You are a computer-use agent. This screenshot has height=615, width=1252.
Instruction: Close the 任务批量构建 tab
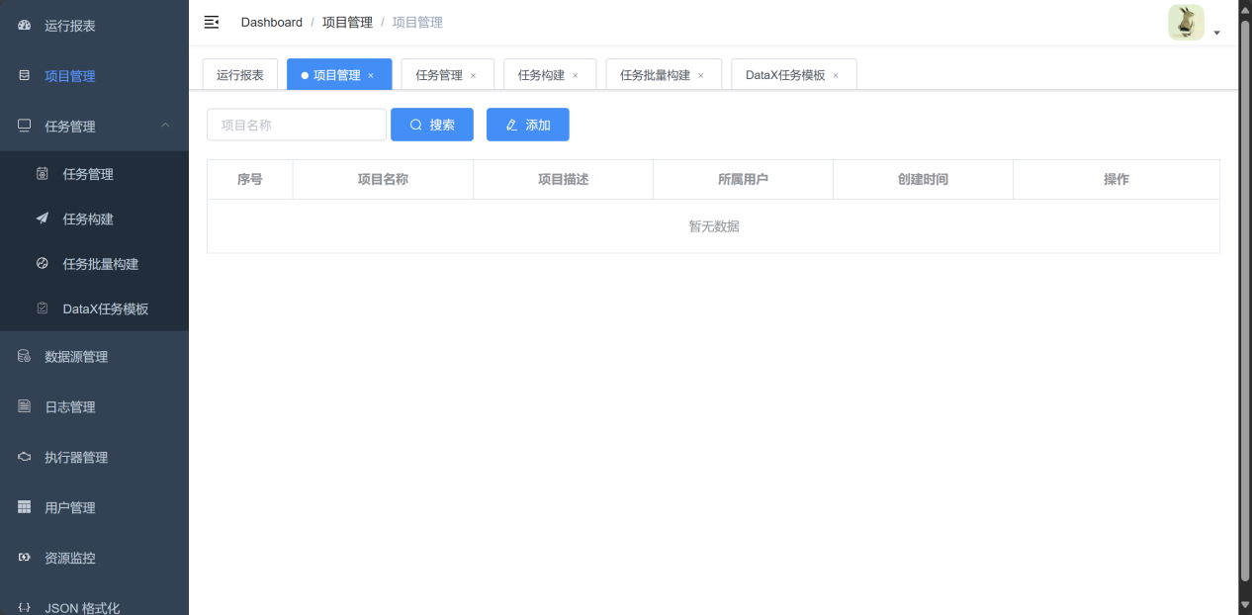[701, 76]
